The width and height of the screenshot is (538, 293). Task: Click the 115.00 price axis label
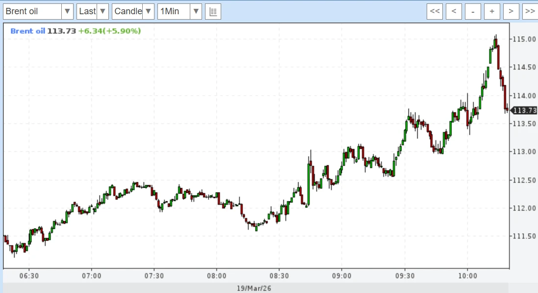coord(524,39)
